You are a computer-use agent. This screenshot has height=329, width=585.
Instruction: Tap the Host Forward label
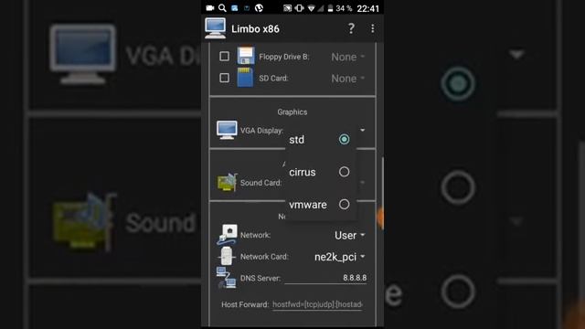(245, 304)
